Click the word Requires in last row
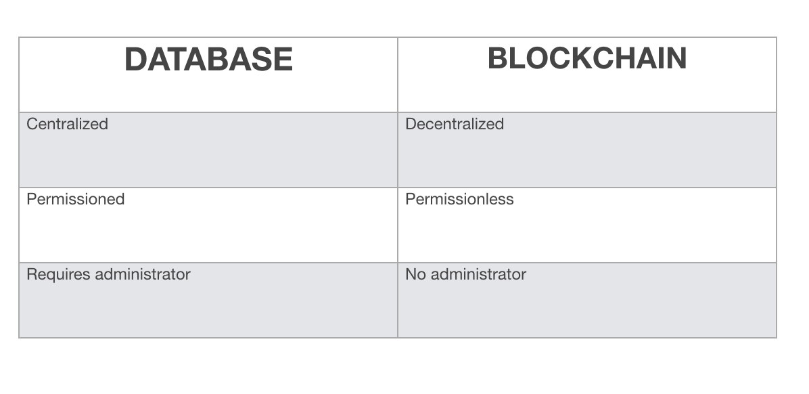This screenshot has width=809, height=394. [x=51, y=274]
